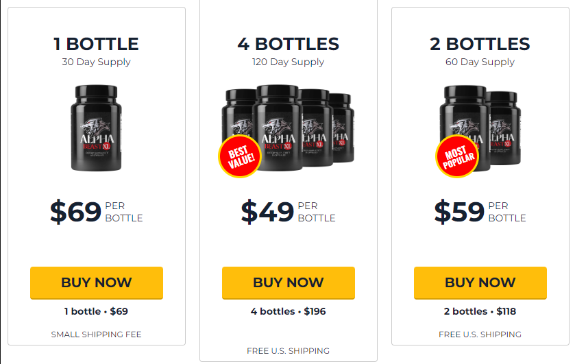
Task: Click the $69 per bottle price
Action: [x=97, y=212]
